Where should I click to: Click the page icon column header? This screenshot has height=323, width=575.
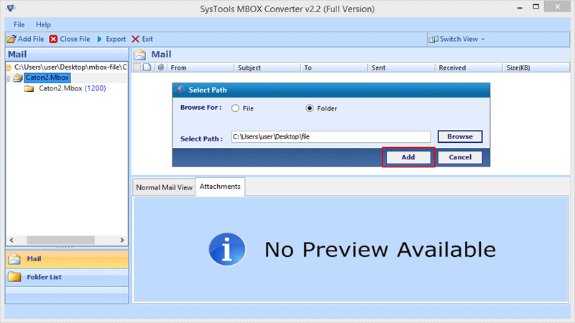pyautogui.click(x=147, y=67)
